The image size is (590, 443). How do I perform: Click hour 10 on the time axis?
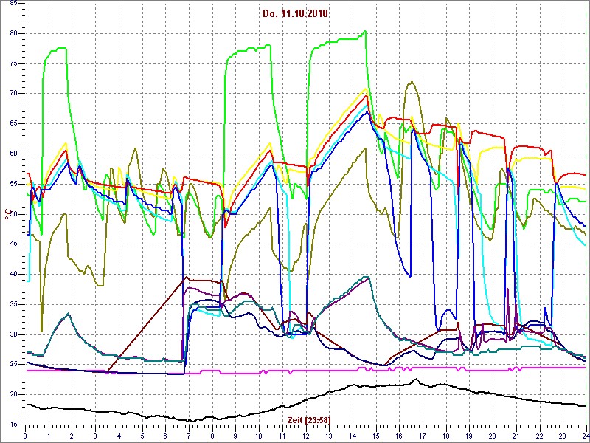[259, 434]
